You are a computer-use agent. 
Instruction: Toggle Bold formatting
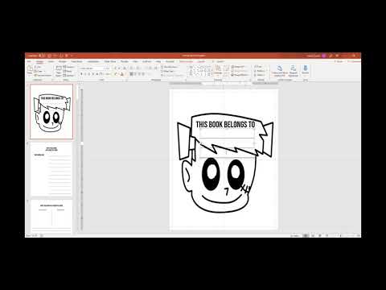(x=81, y=74)
